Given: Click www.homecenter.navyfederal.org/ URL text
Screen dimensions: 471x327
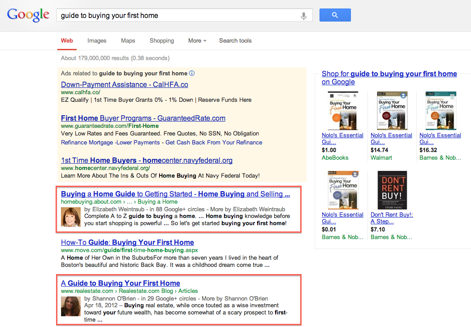Looking at the screenshot, I should pos(105,168).
